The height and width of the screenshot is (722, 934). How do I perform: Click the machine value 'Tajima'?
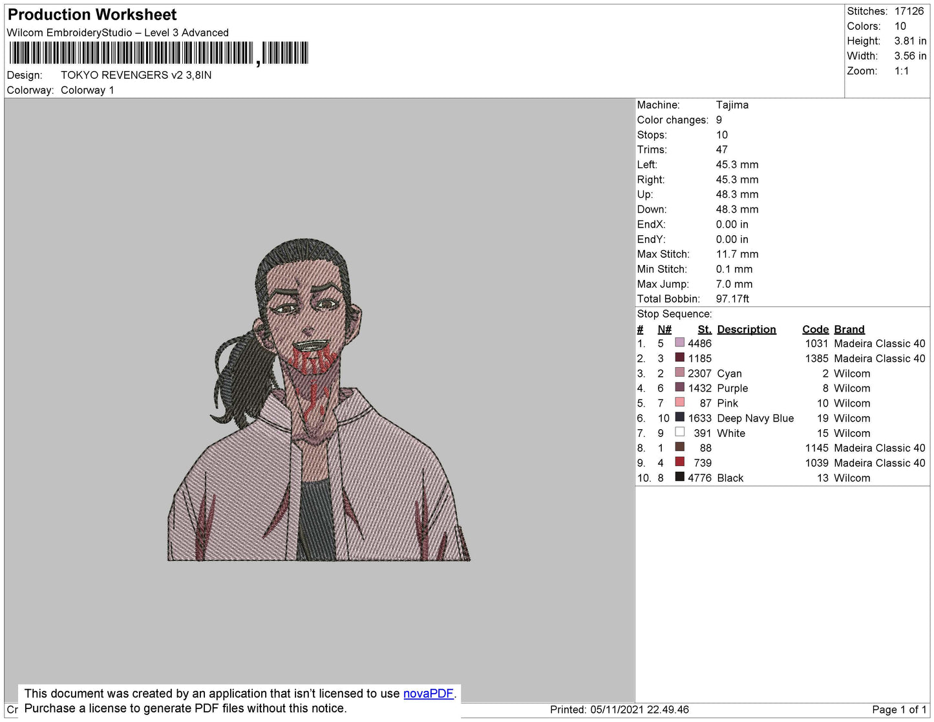[x=732, y=105]
